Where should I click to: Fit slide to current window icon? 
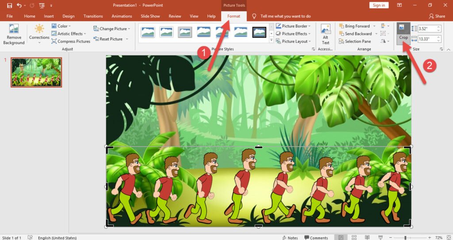[448, 238]
